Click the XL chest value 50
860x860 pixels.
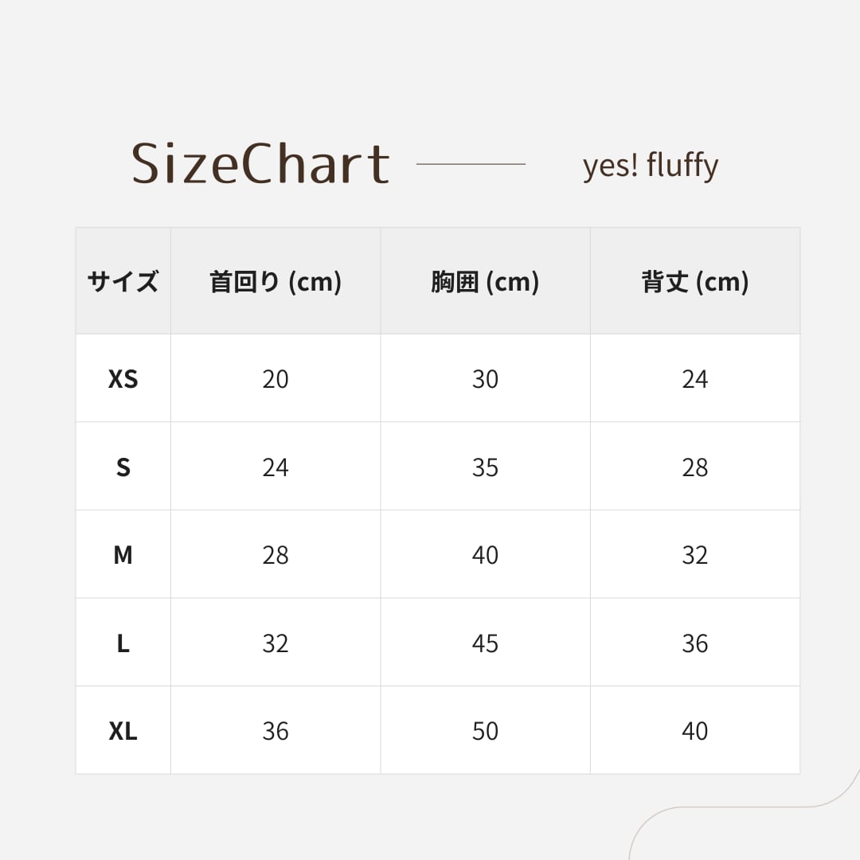(x=485, y=731)
